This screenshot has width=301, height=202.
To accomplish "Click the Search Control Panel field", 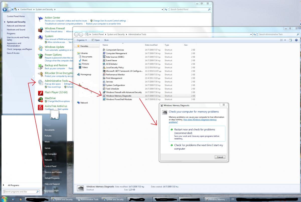I will [190, 10].
